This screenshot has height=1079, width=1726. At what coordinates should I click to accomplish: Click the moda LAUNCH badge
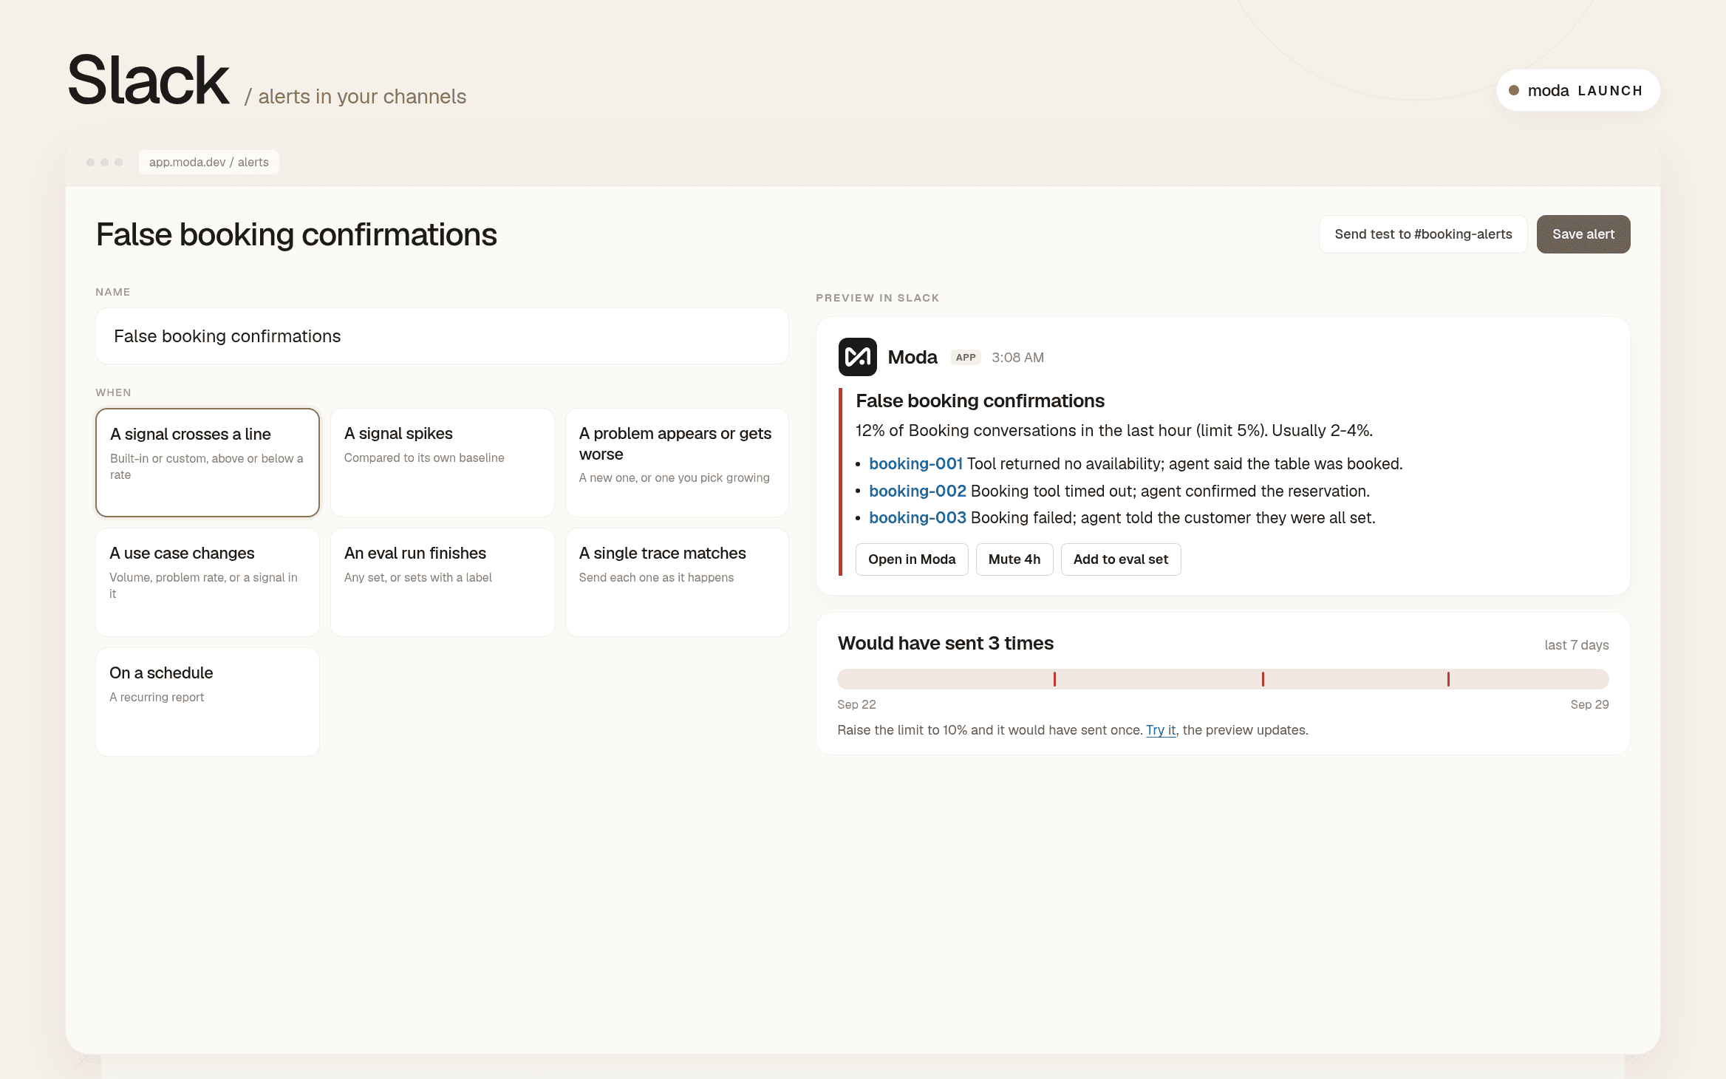pos(1578,90)
